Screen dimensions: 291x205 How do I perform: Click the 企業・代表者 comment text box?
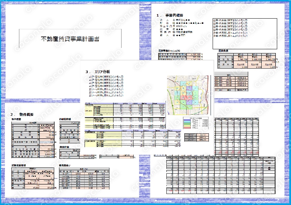pyautogui.click(x=245, y=33)
